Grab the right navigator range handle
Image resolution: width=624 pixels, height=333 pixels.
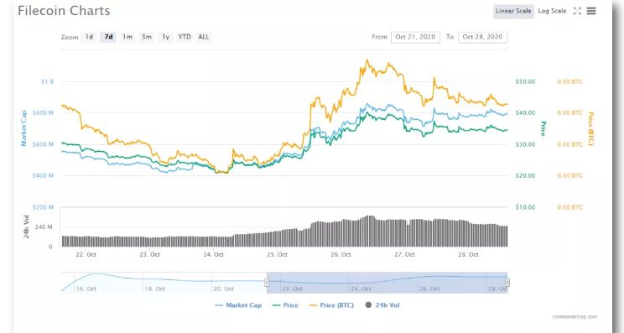507,283
